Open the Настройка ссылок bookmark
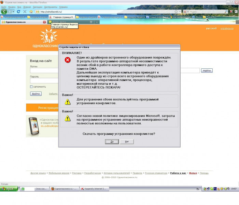This screenshot has height=205, width=239. pos(180,17)
